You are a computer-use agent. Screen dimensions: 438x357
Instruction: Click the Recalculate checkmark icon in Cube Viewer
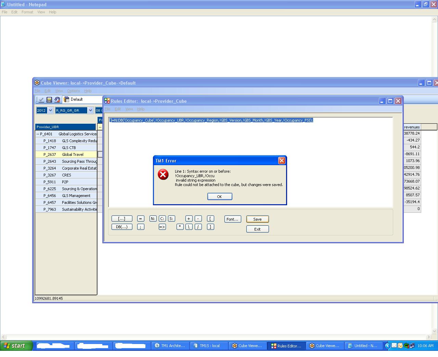41,100
